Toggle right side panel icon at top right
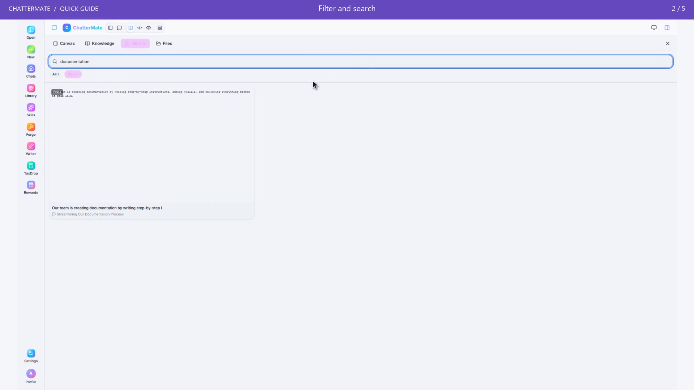 click(x=667, y=28)
